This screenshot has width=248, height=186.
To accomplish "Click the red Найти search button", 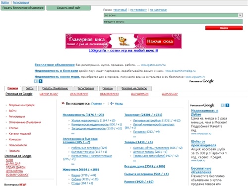I will 224,28.
